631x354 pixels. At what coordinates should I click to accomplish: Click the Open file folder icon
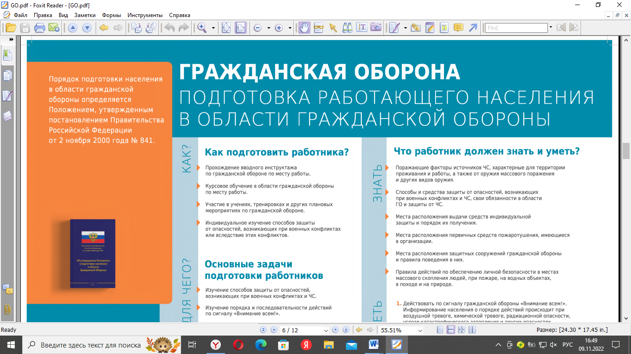coord(11,28)
